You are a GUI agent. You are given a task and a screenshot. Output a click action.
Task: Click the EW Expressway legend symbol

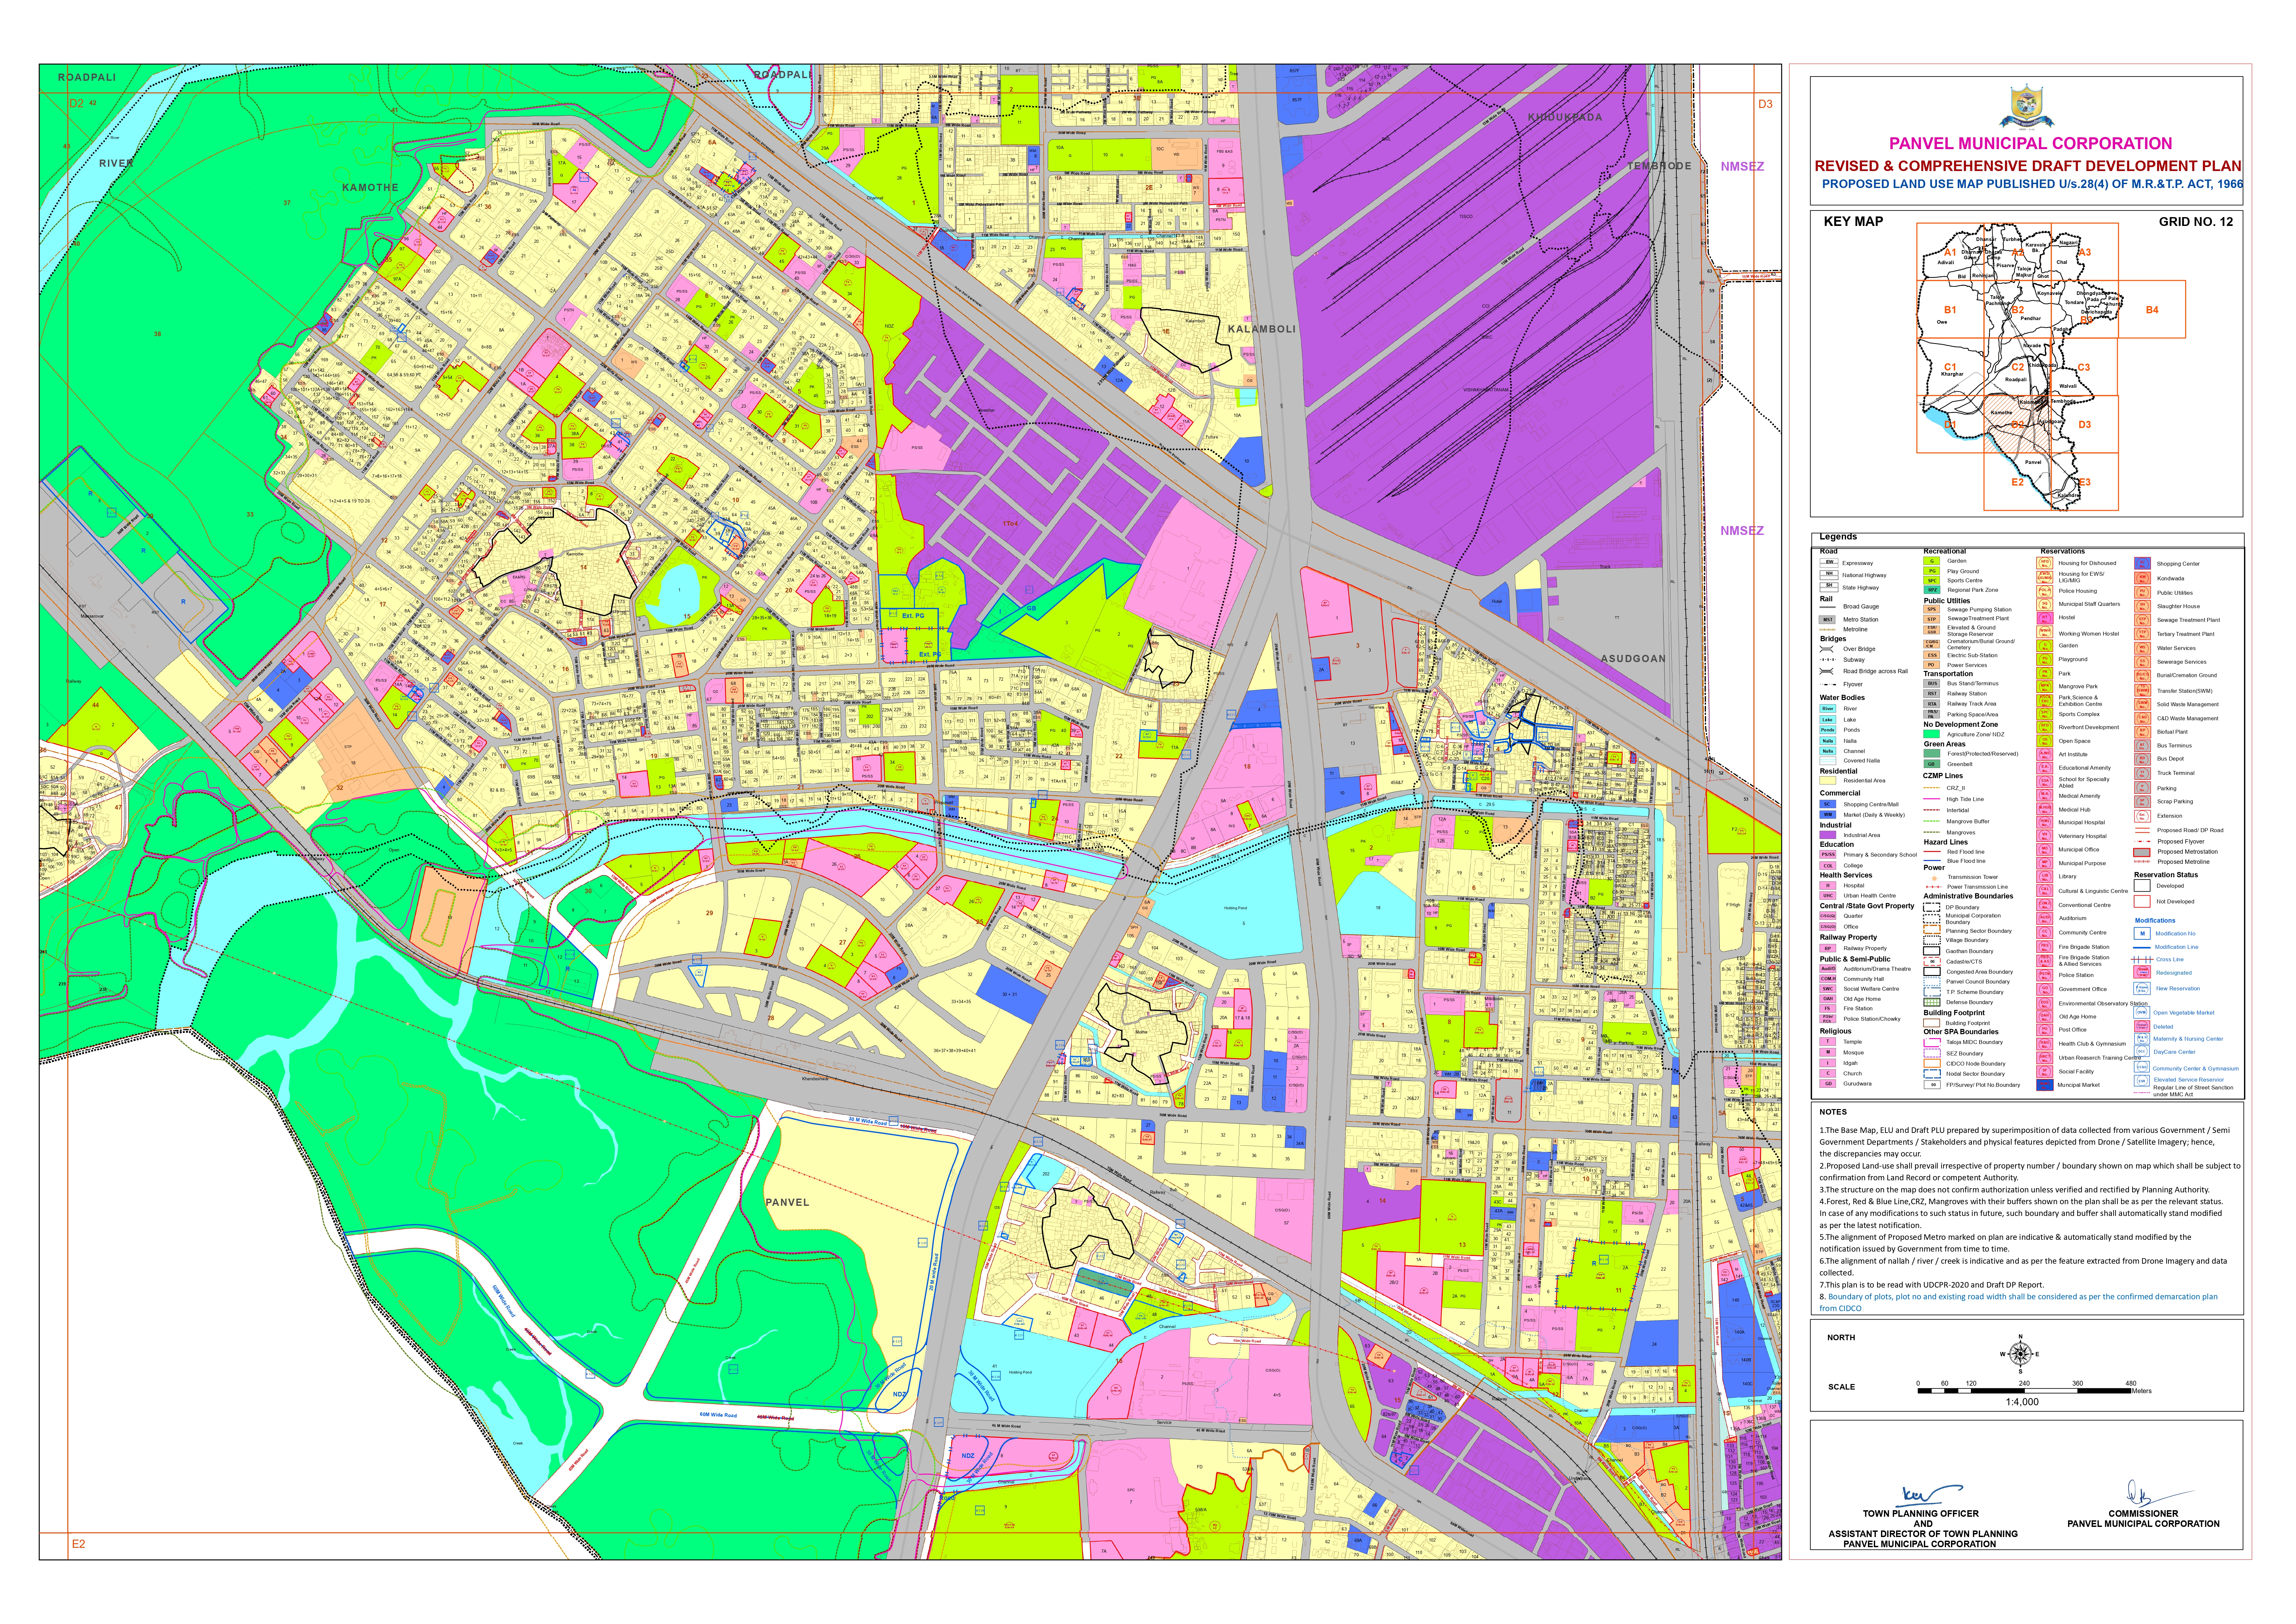pos(1829,563)
